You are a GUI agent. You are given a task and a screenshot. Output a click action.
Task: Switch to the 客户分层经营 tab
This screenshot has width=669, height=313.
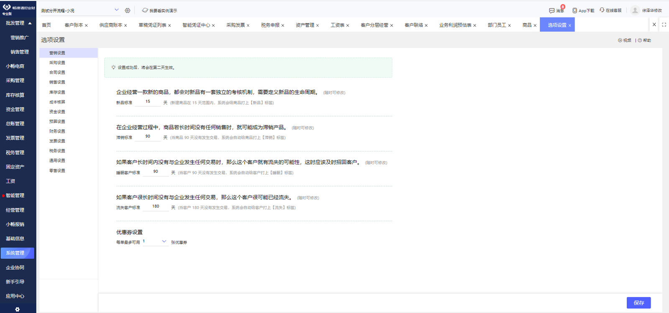point(374,25)
